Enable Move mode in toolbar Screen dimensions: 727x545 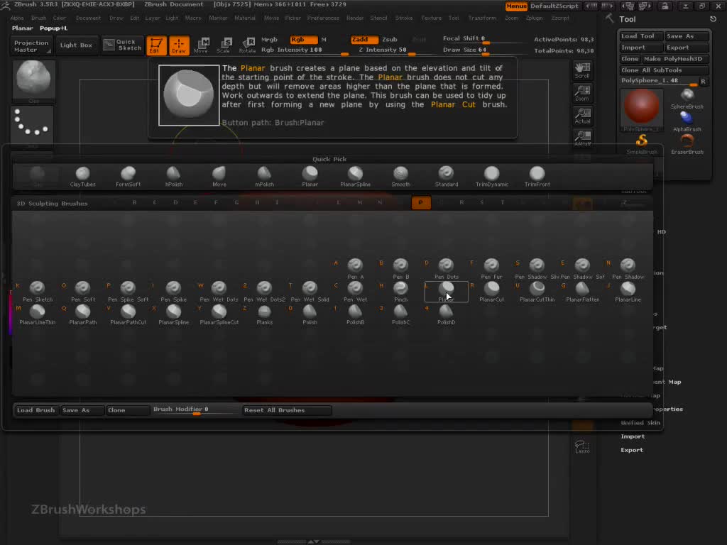pyautogui.click(x=202, y=45)
